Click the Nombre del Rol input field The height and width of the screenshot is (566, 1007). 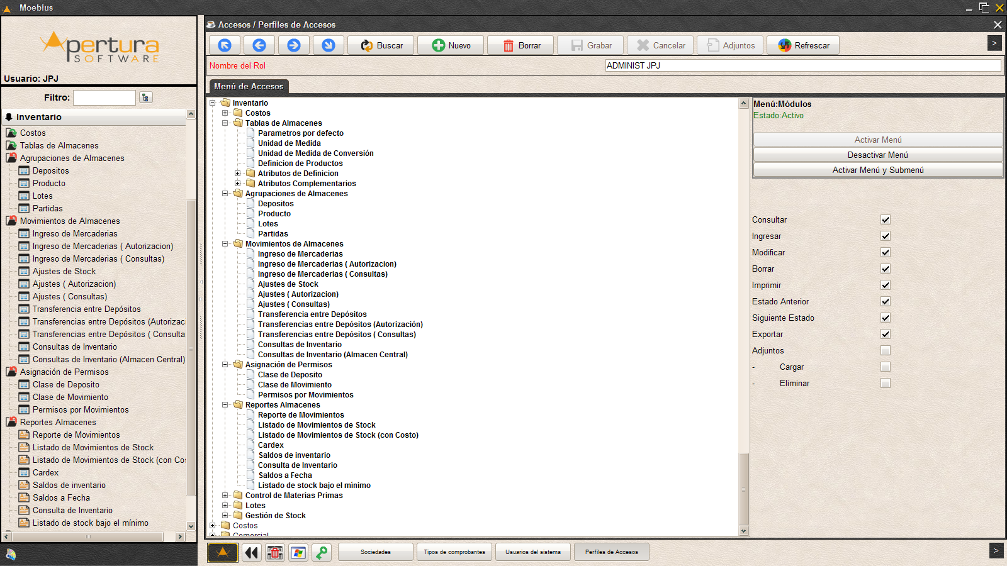(x=802, y=65)
